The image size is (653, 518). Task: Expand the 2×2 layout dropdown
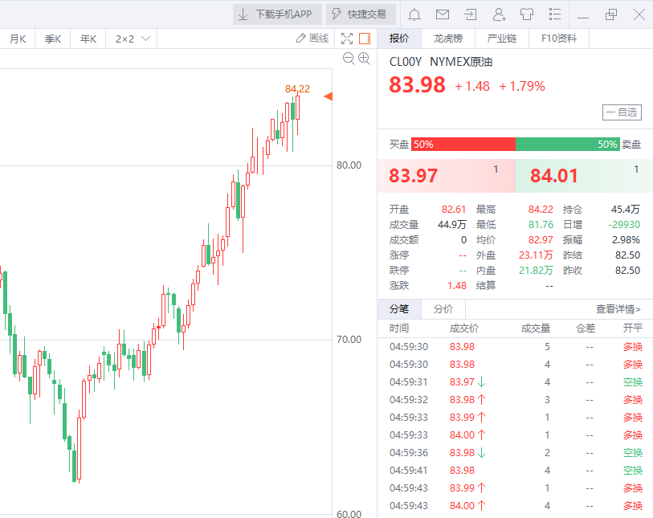click(x=133, y=39)
